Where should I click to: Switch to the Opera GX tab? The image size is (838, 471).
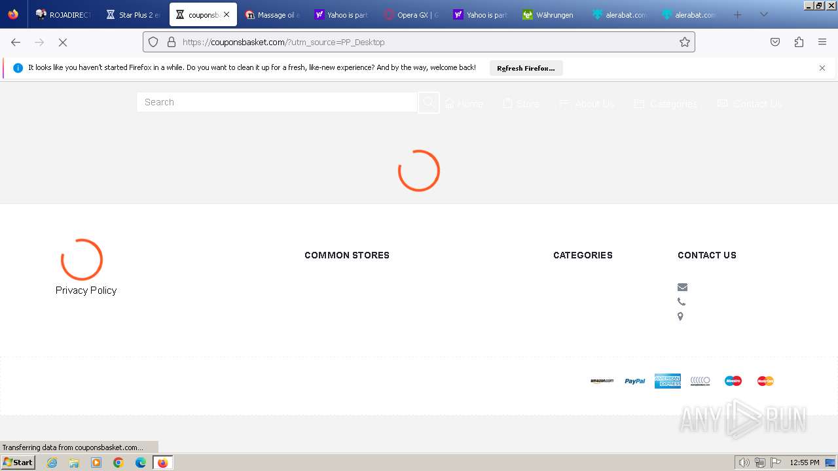point(410,14)
